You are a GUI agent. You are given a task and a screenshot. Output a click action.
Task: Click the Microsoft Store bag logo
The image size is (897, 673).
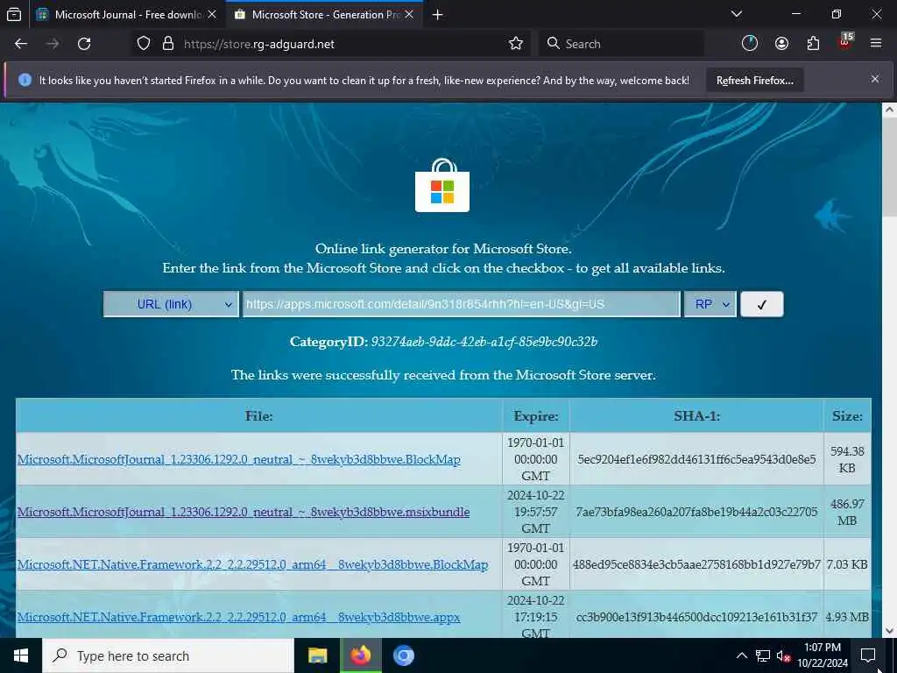click(x=442, y=185)
